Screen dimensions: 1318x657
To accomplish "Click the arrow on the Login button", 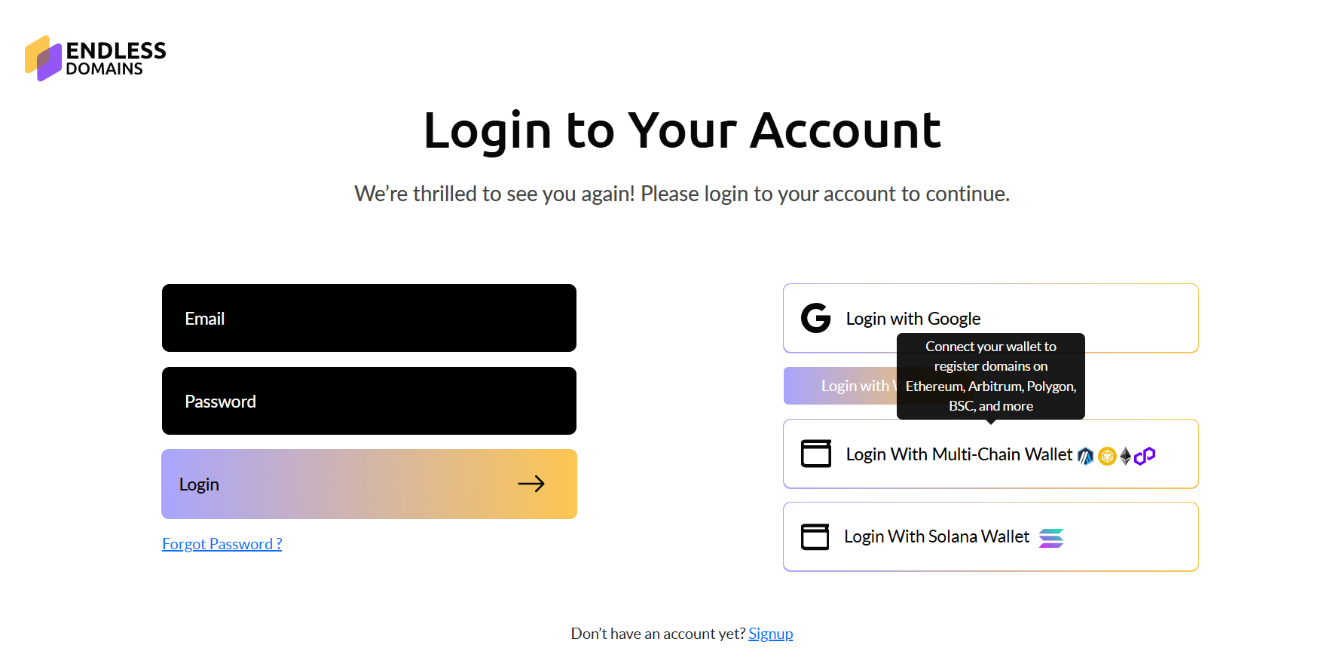I will click(531, 484).
